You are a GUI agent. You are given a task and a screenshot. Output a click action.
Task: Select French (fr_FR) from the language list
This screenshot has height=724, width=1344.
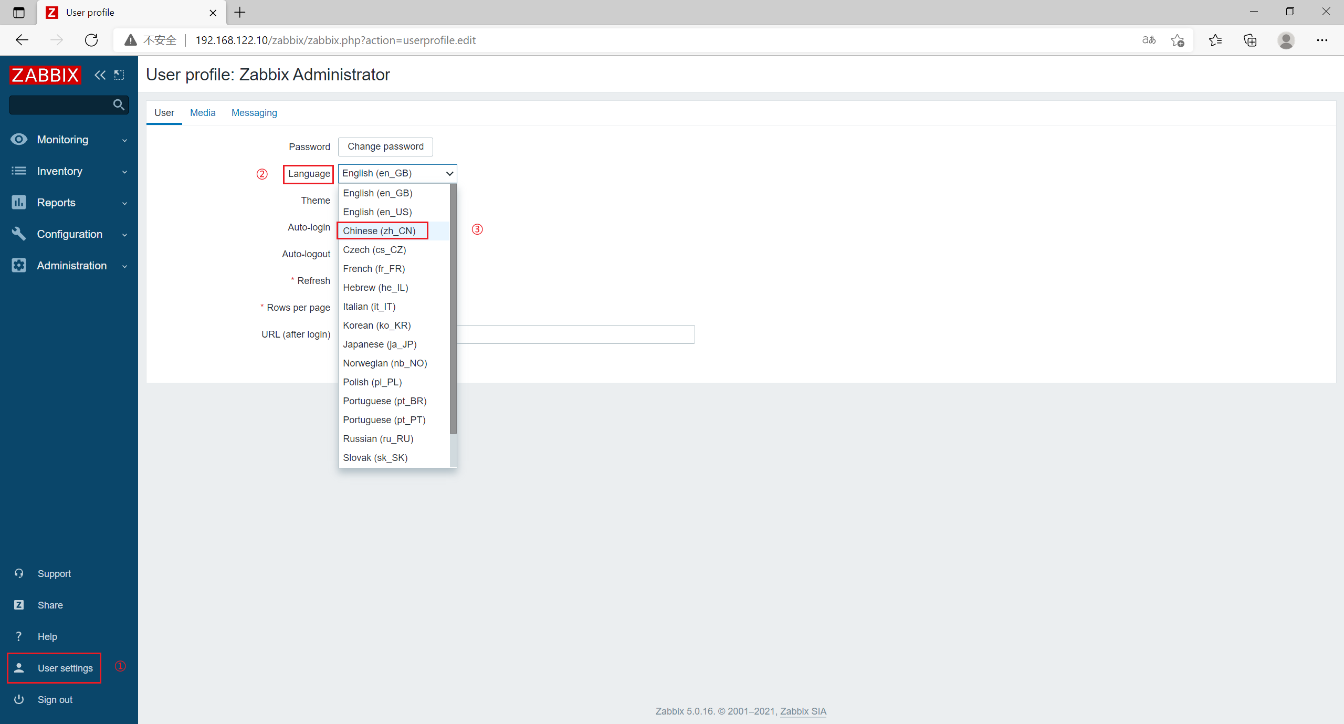(x=394, y=269)
